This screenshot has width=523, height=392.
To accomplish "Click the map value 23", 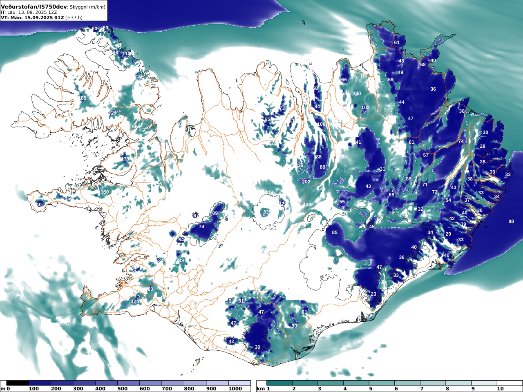I will coord(373,294).
